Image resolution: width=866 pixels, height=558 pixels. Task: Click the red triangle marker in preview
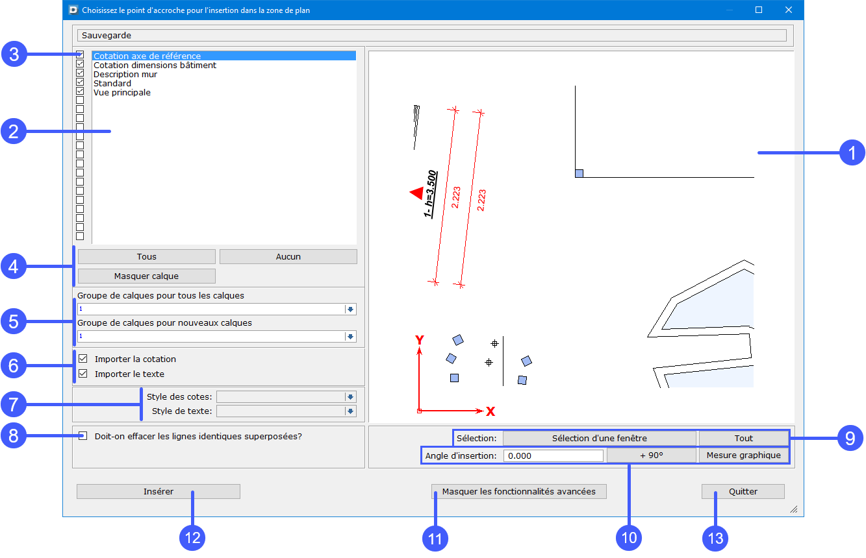pos(416,193)
